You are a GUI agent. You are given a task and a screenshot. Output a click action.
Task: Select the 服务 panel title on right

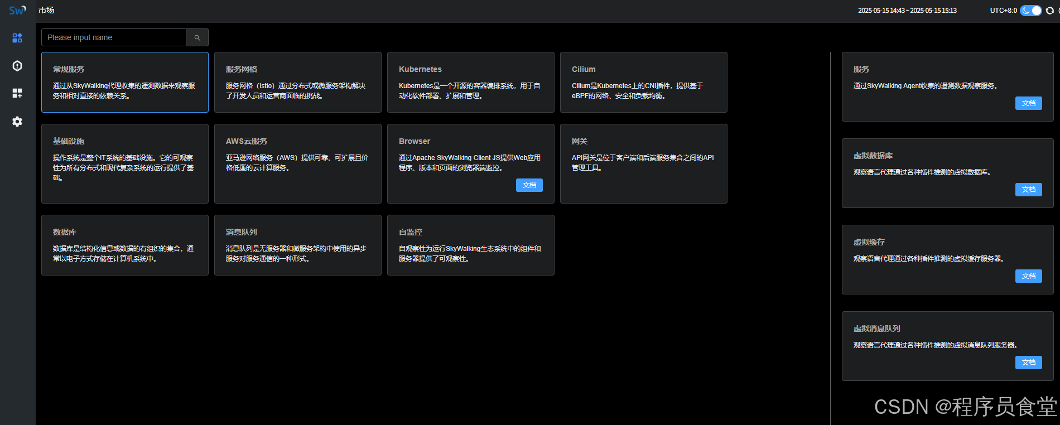click(861, 69)
